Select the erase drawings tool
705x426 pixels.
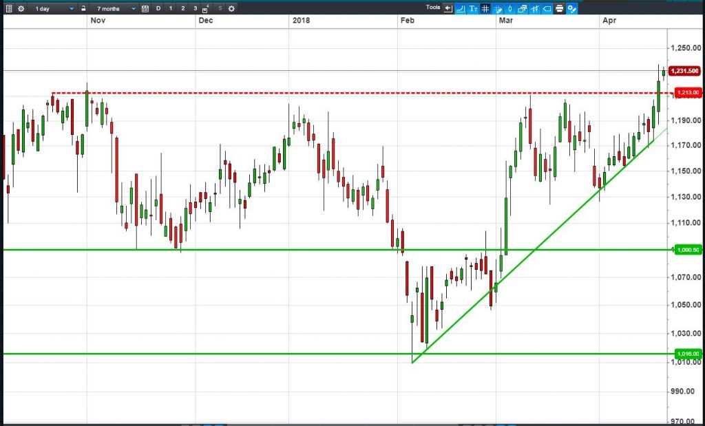click(498, 8)
